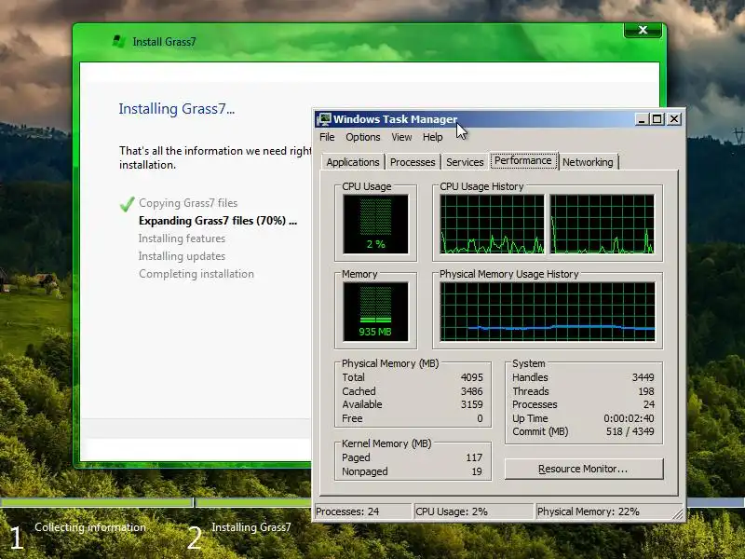
Task: Close the Install Grass7 window
Action: (x=643, y=30)
